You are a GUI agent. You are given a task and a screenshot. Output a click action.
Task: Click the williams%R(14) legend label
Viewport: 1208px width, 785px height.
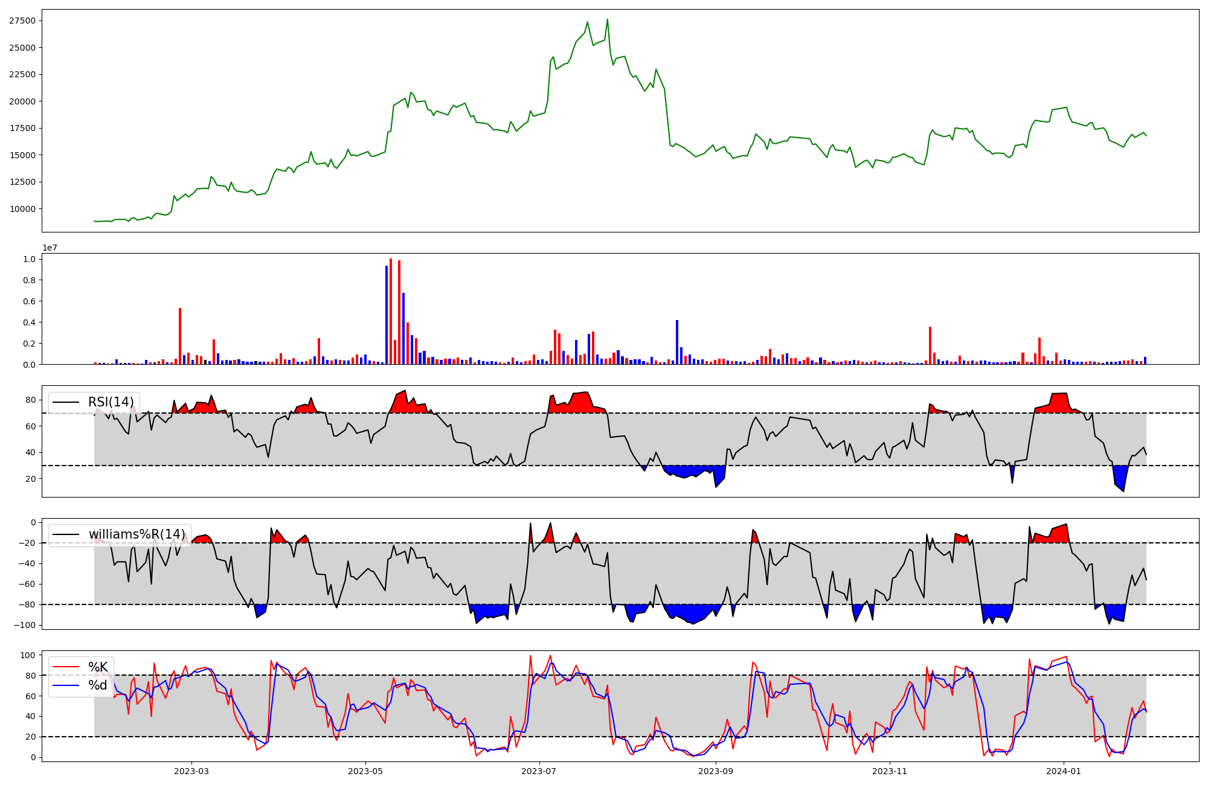click(137, 534)
